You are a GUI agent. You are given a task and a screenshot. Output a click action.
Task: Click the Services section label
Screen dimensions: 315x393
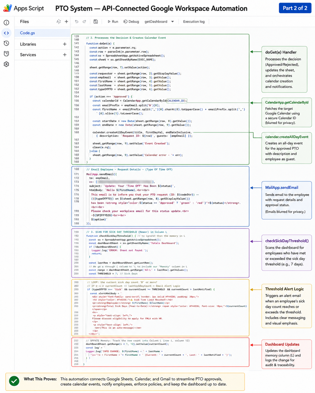(28, 55)
